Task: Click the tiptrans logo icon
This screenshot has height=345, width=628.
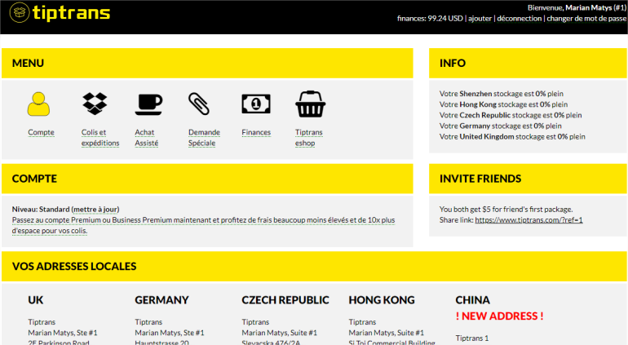Action: point(20,12)
